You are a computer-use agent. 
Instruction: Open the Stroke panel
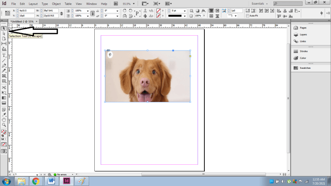pos(303,51)
